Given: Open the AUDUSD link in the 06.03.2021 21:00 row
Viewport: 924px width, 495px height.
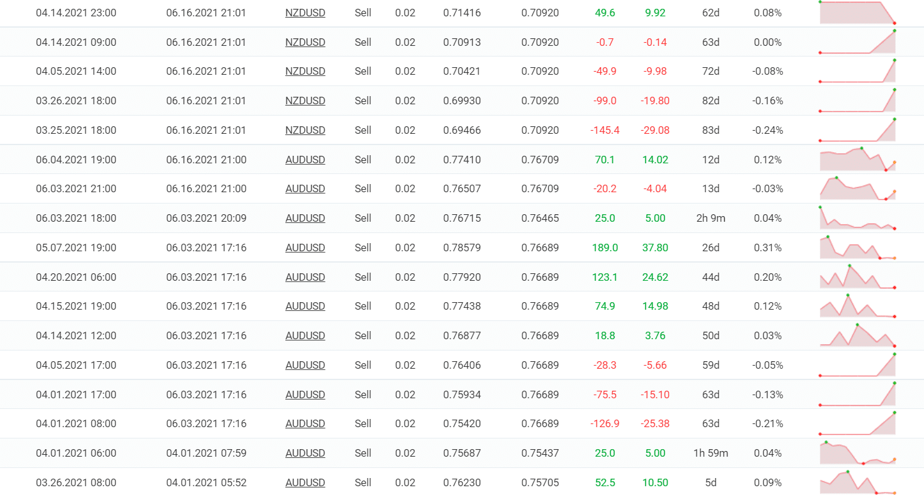Looking at the screenshot, I should click(x=305, y=188).
